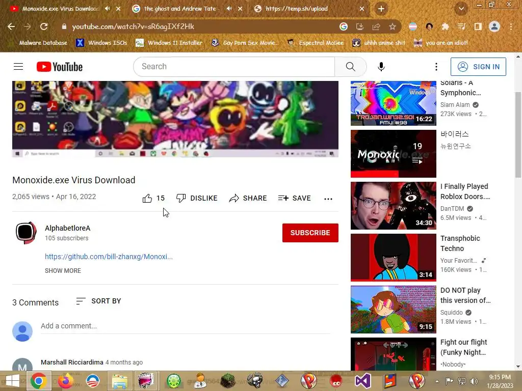Open Squiddo DO NOT play video thumbnail
The height and width of the screenshot is (391, 522).
(x=393, y=309)
